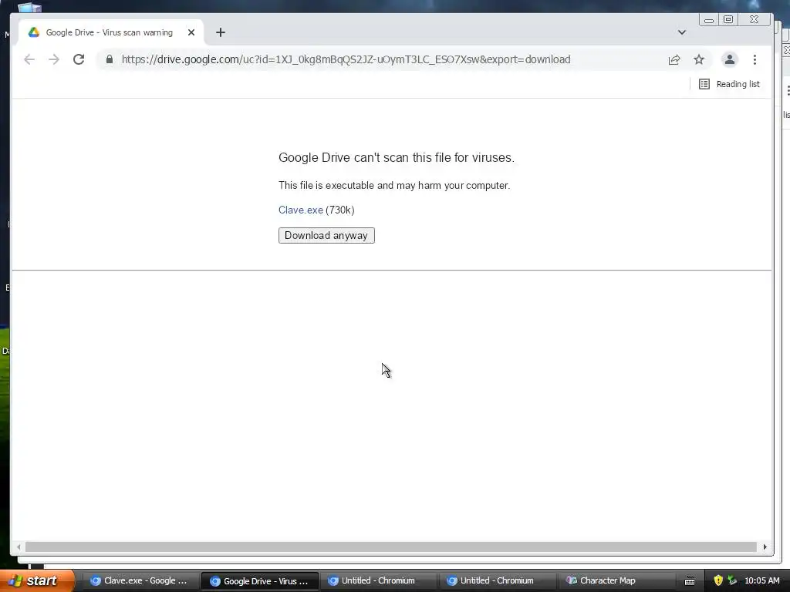This screenshot has width=790, height=592.
Task: Maximize the Chromium window
Action: 728,19
